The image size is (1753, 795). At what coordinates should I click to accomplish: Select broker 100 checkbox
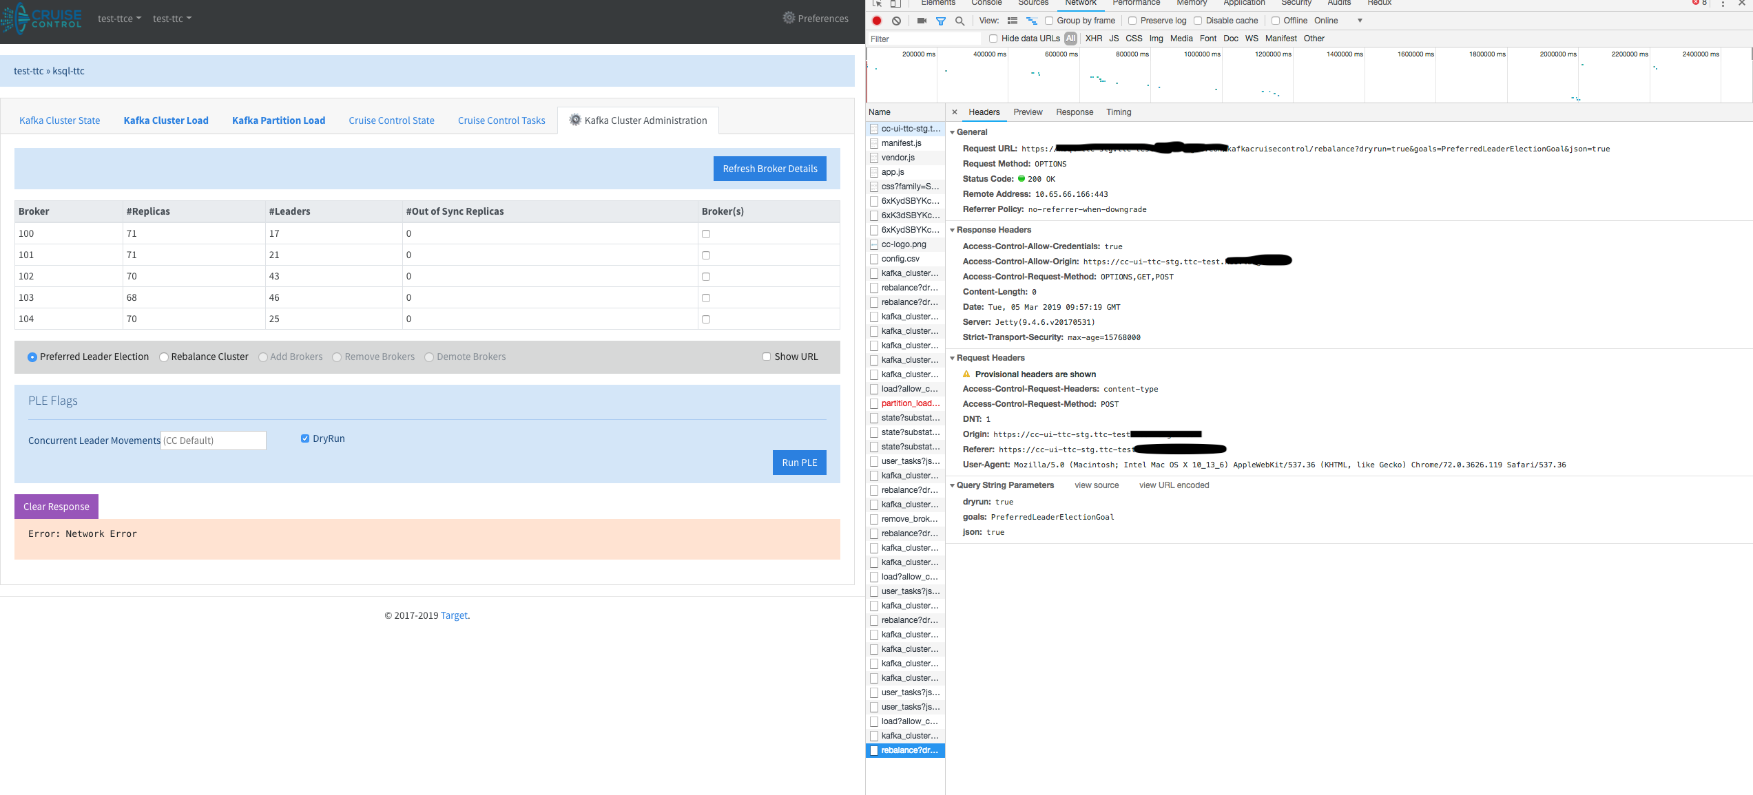(x=705, y=234)
